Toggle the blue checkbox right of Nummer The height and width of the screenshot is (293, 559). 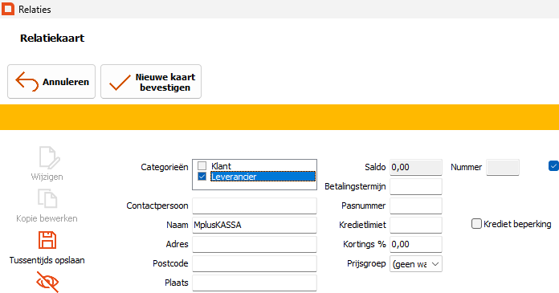click(x=553, y=166)
